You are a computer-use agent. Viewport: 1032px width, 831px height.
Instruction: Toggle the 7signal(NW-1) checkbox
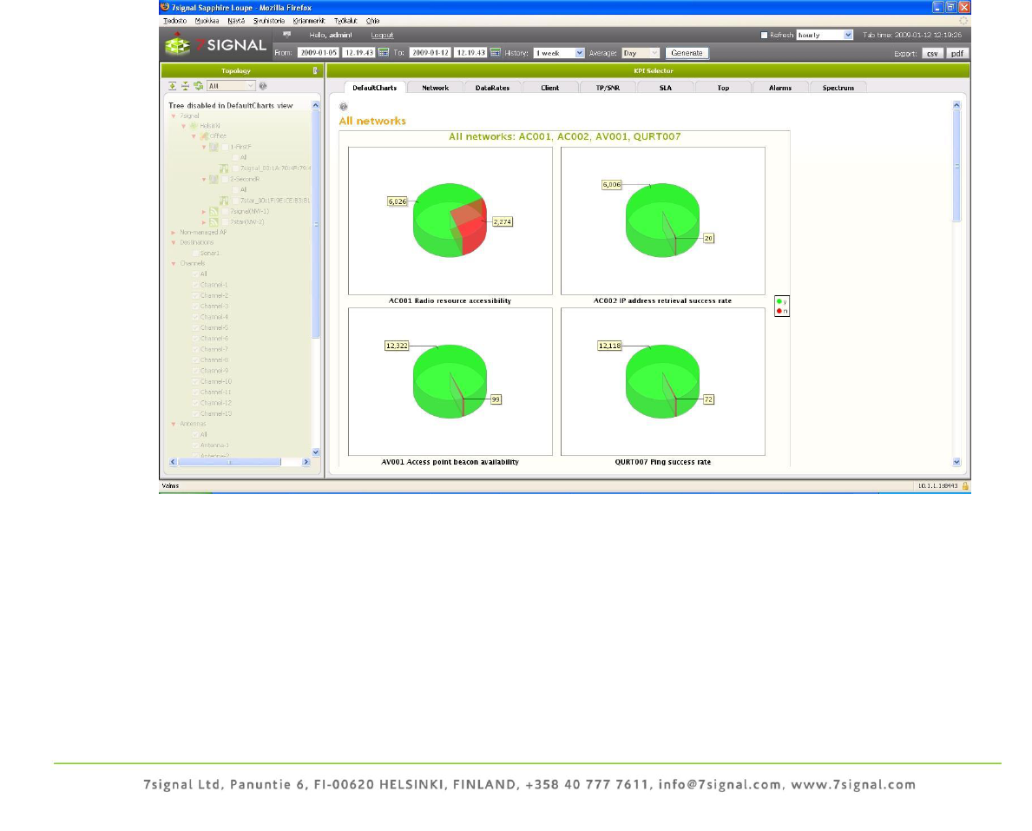coord(225,211)
